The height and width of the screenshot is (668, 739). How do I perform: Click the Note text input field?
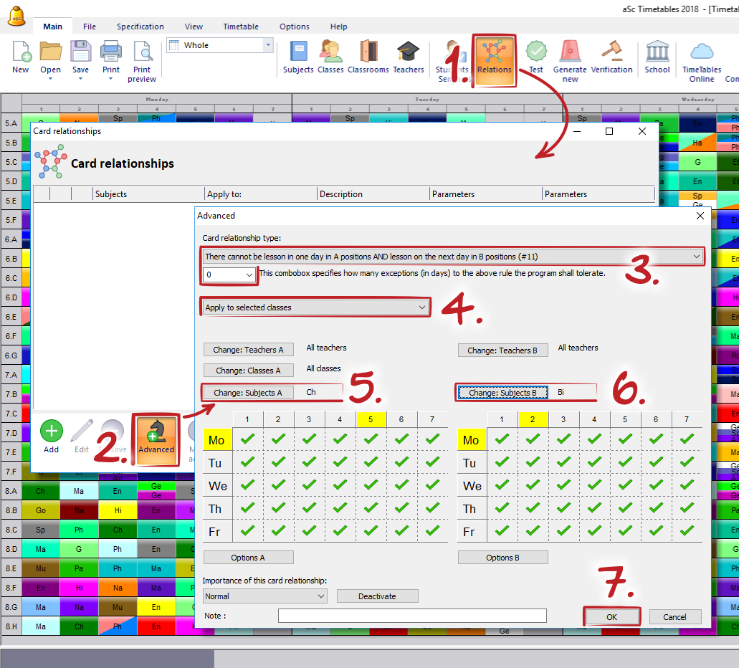pos(412,616)
